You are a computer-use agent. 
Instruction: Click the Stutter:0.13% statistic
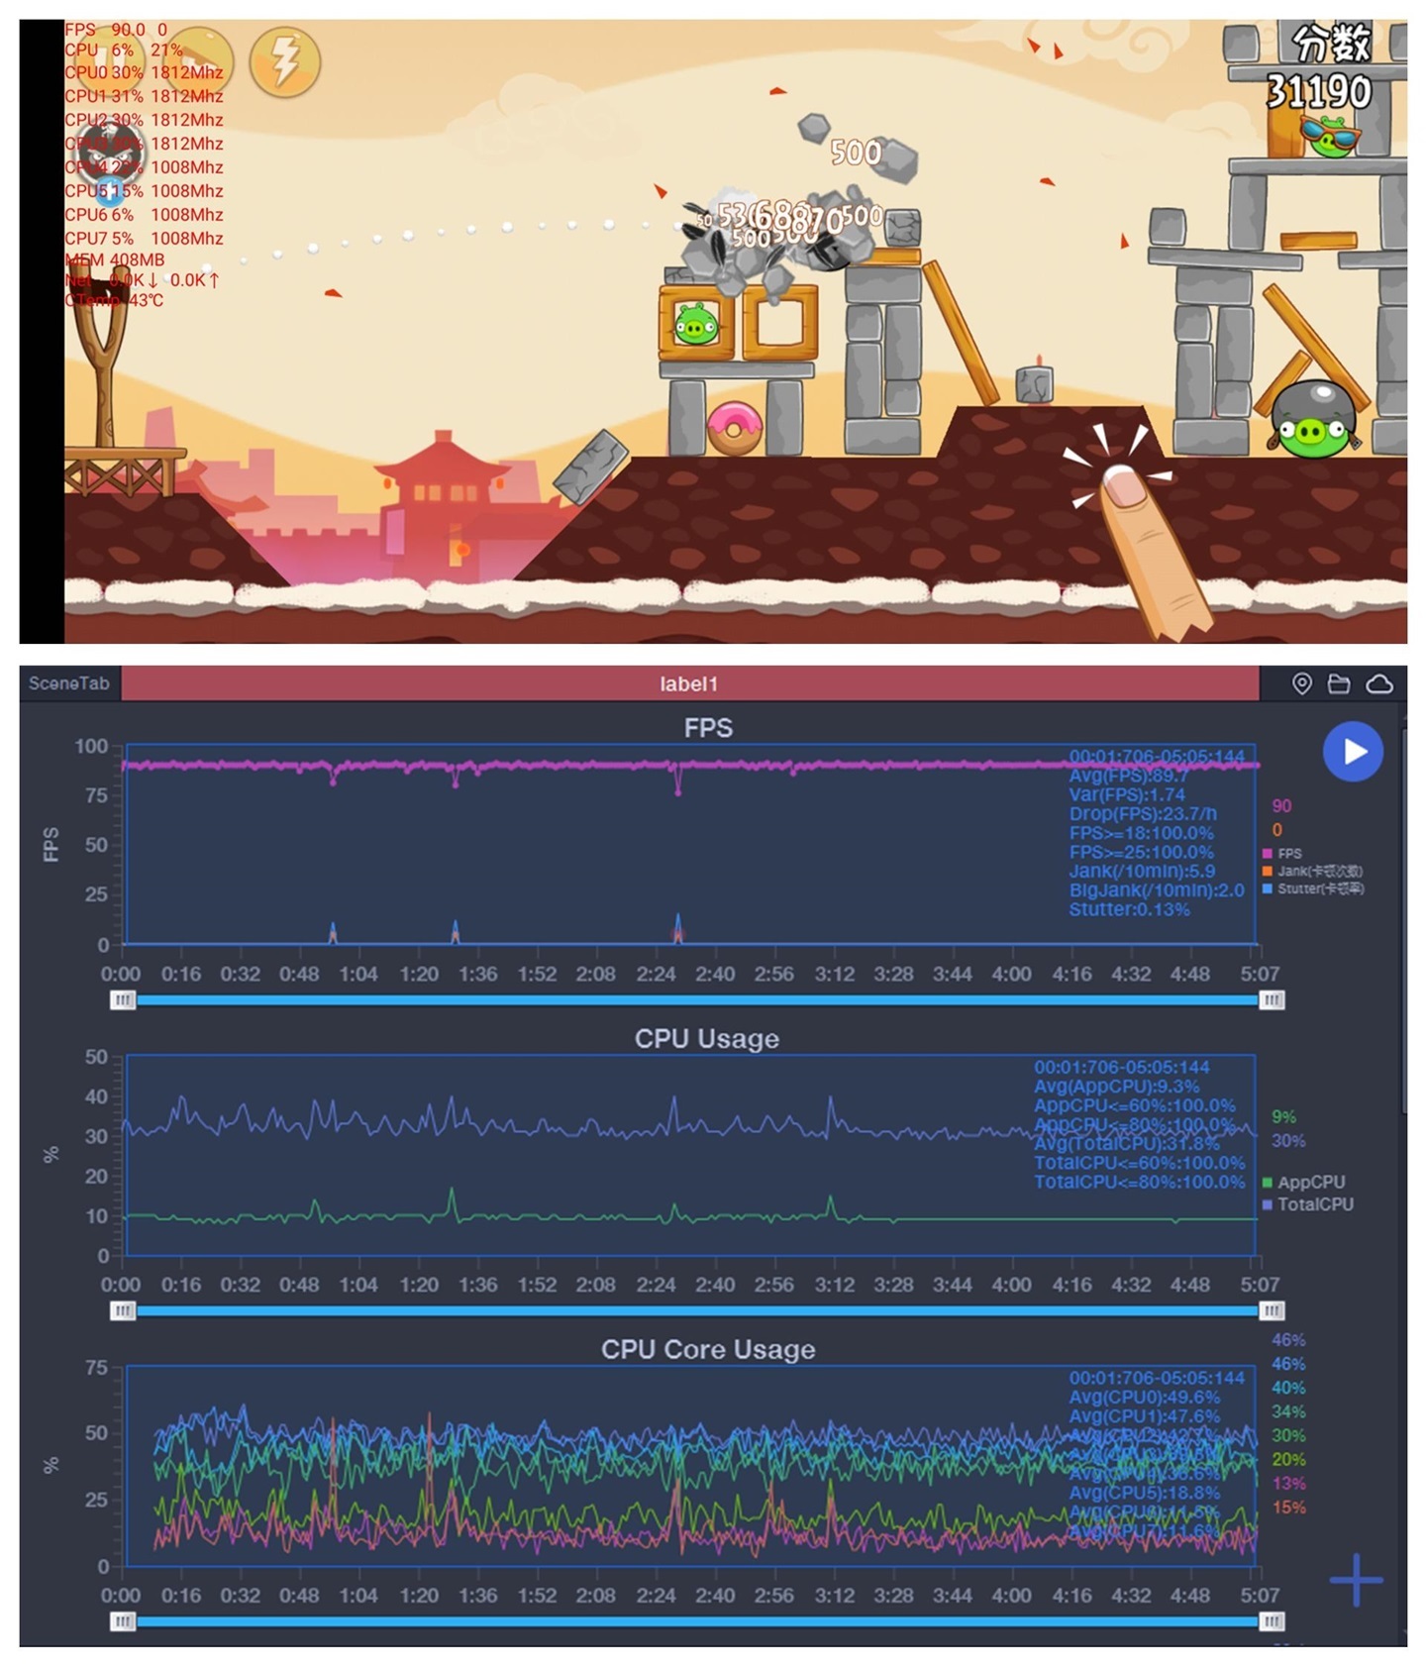click(1129, 909)
